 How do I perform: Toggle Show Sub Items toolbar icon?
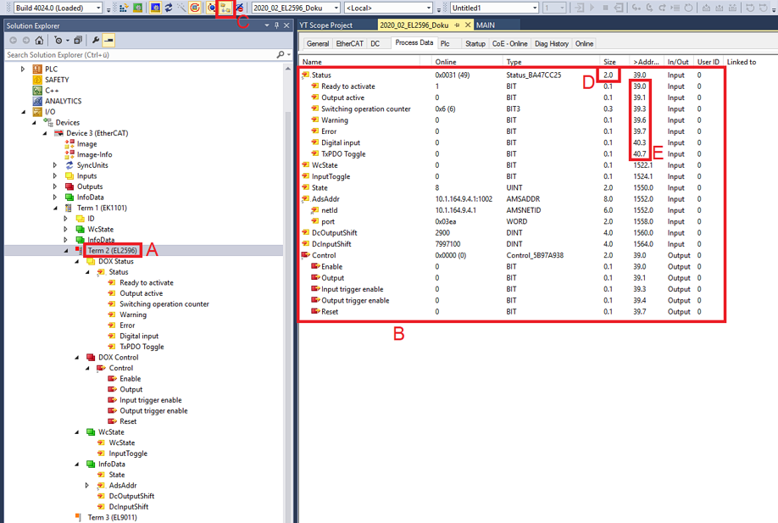coord(225,8)
